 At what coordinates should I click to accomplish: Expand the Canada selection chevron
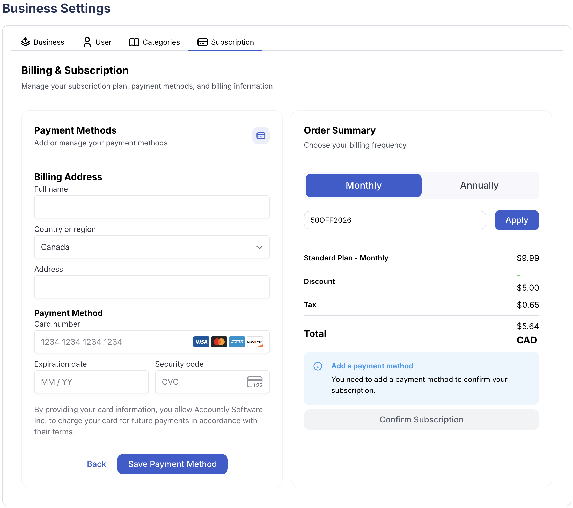259,247
